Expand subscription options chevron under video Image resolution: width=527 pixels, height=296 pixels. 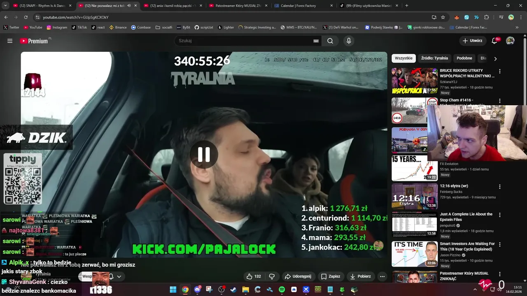(119, 276)
